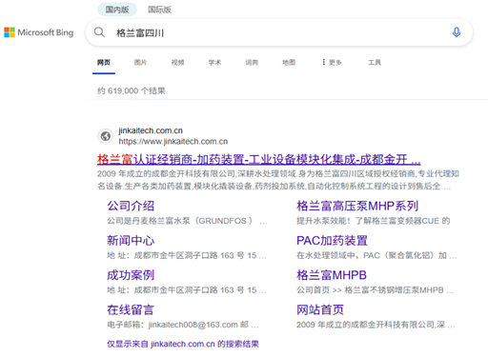Click the description 公司是丹麦格兰富水泵 (GRUNDFOS)
This screenshot has width=488, height=357.
pyautogui.click(x=187, y=221)
